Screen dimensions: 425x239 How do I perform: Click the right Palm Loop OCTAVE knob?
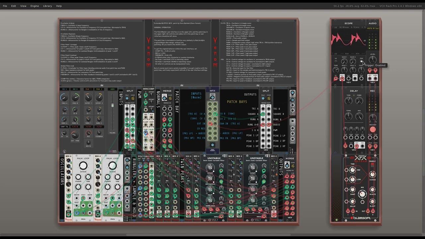coord(112,166)
